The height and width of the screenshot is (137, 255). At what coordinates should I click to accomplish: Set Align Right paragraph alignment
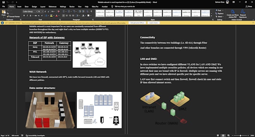(70, 16)
